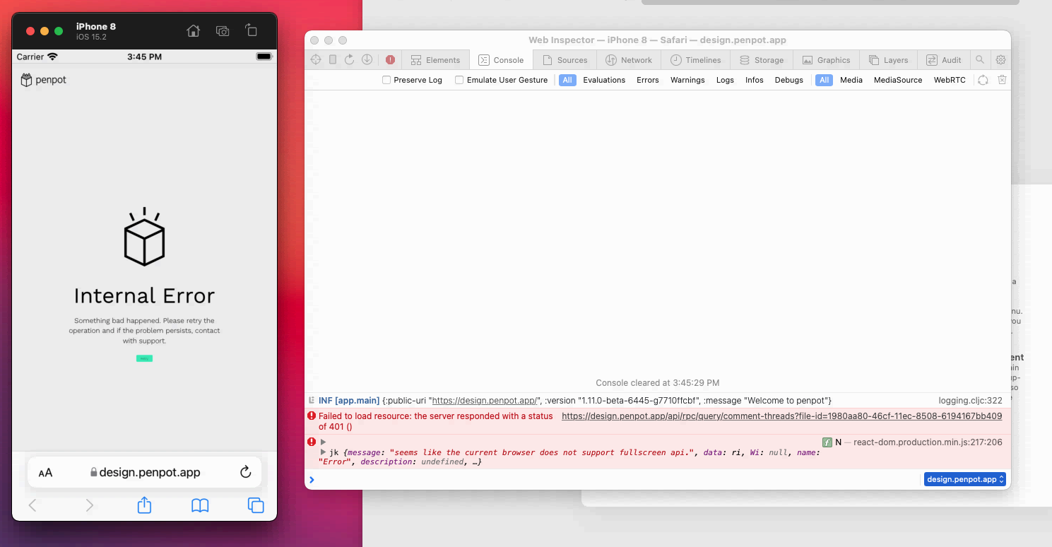Image resolution: width=1052 pixels, height=547 pixels.
Task: Enable Preserve Log
Action: click(386, 80)
